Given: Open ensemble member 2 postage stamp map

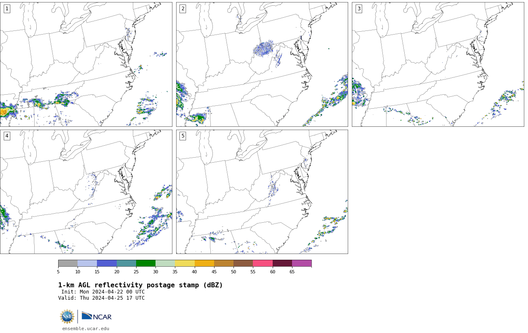Looking at the screenshot, I should point(262,64).
